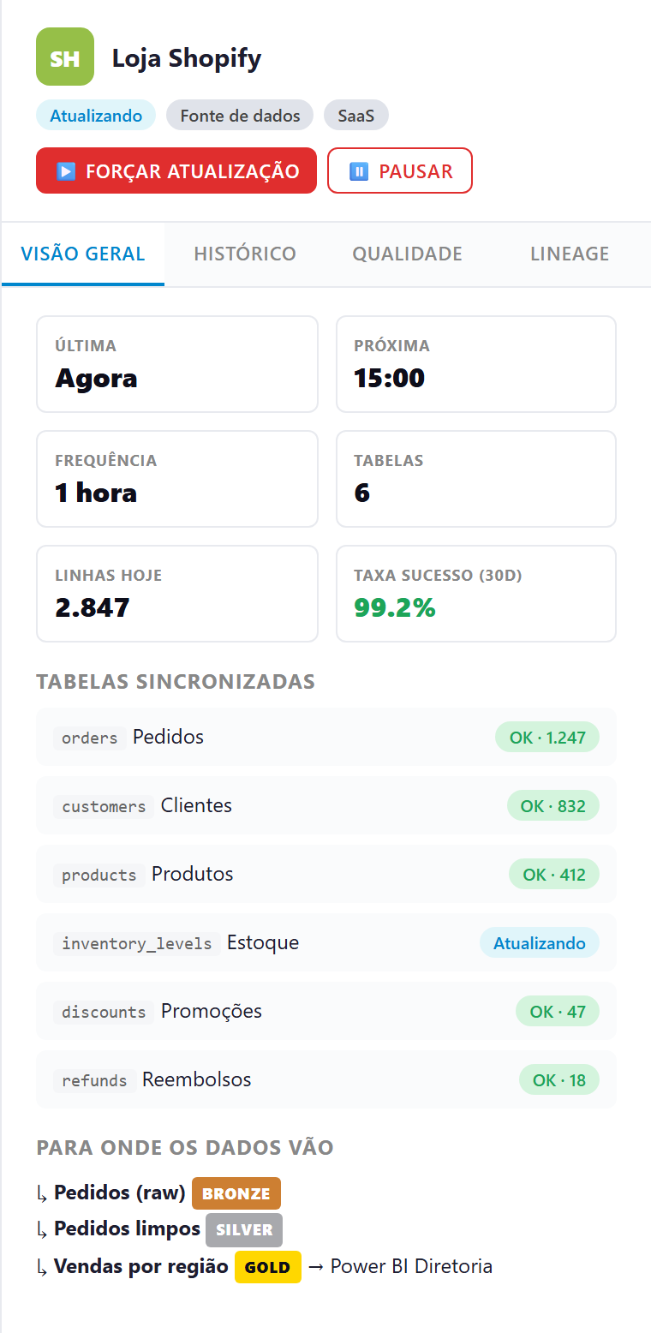Click the Atualizando status chip under title

(96, 116)
